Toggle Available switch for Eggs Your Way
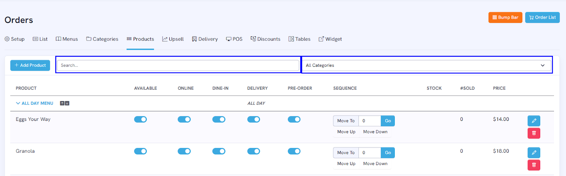The height and width of the screenshot is (176, 566). click(140, 119)
